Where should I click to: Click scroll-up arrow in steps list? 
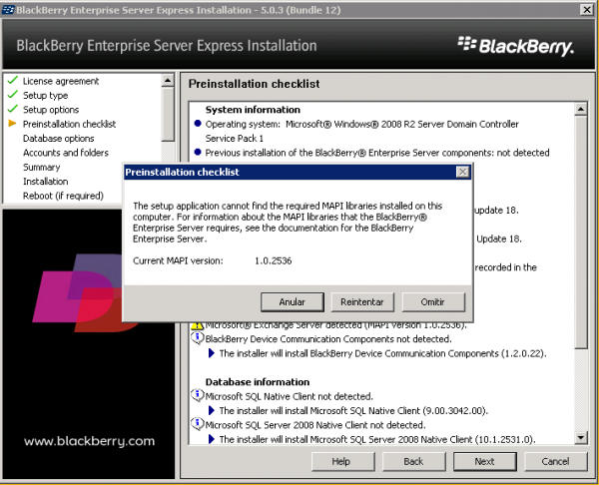(x=168, y=81)
